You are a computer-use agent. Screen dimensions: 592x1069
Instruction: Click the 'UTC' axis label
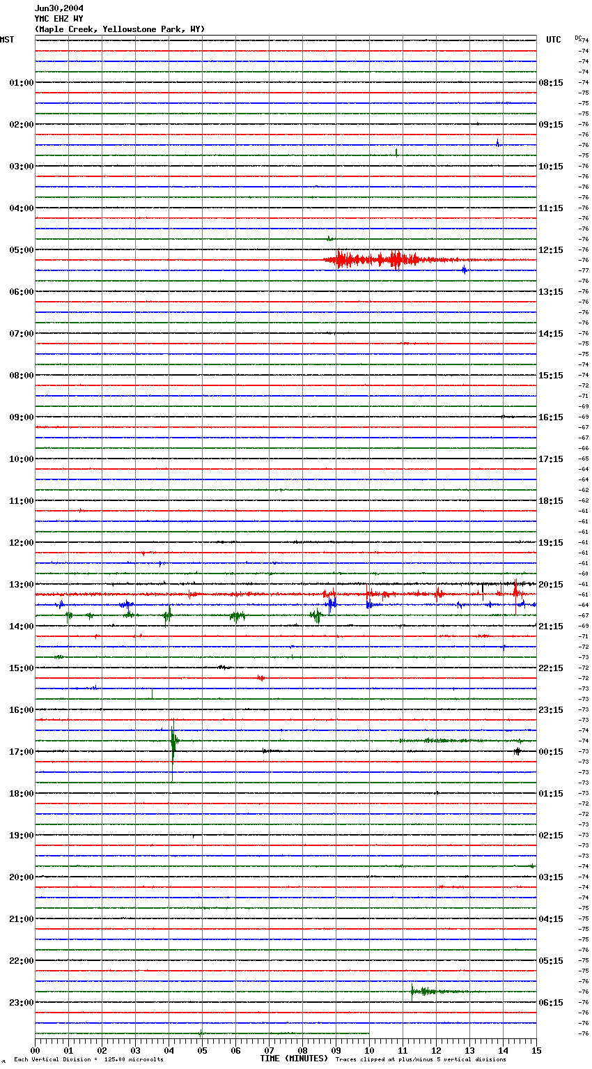click(x=554, y=40)
